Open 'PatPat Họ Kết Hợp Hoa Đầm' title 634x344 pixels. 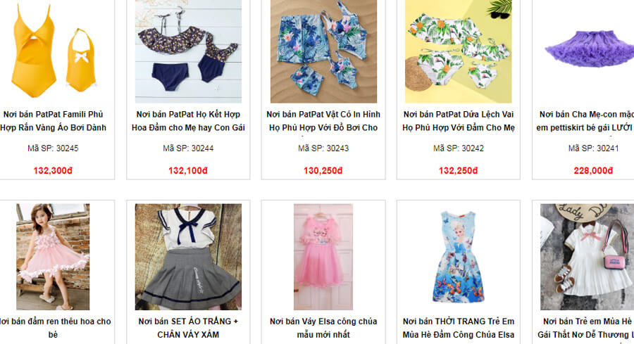pos(188,121)
